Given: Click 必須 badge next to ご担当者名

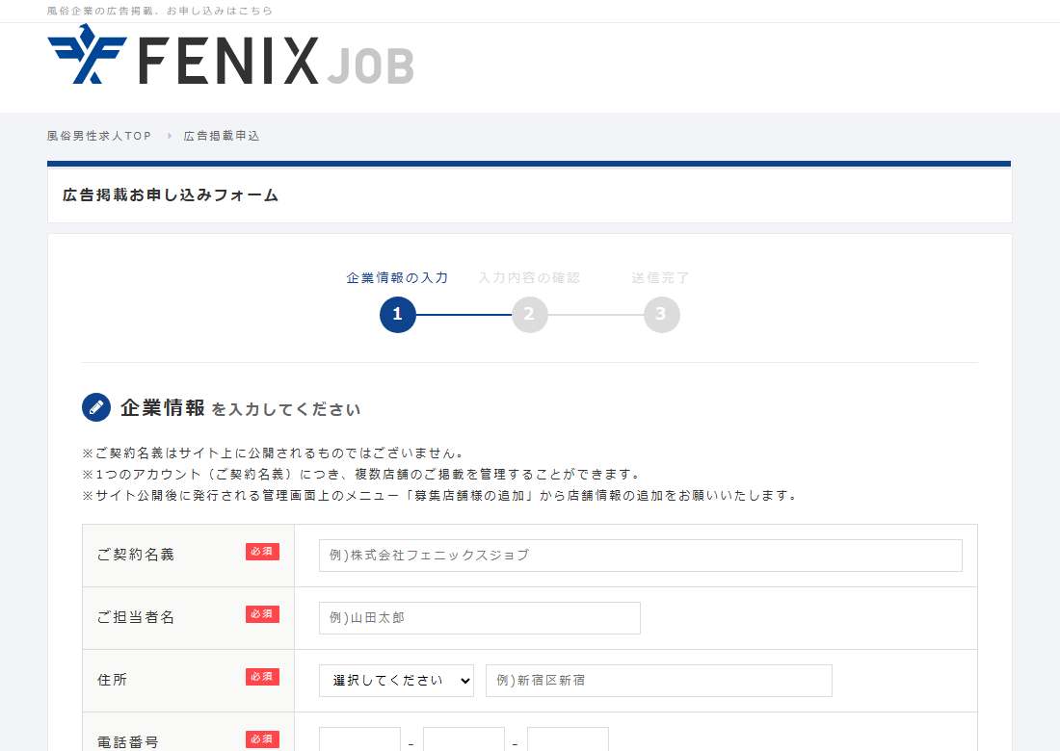Looking at the screenshot, I should 262,614.
